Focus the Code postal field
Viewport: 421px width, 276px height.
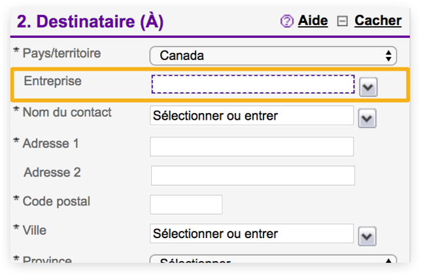pyautogui.click(x=186, y=205)
